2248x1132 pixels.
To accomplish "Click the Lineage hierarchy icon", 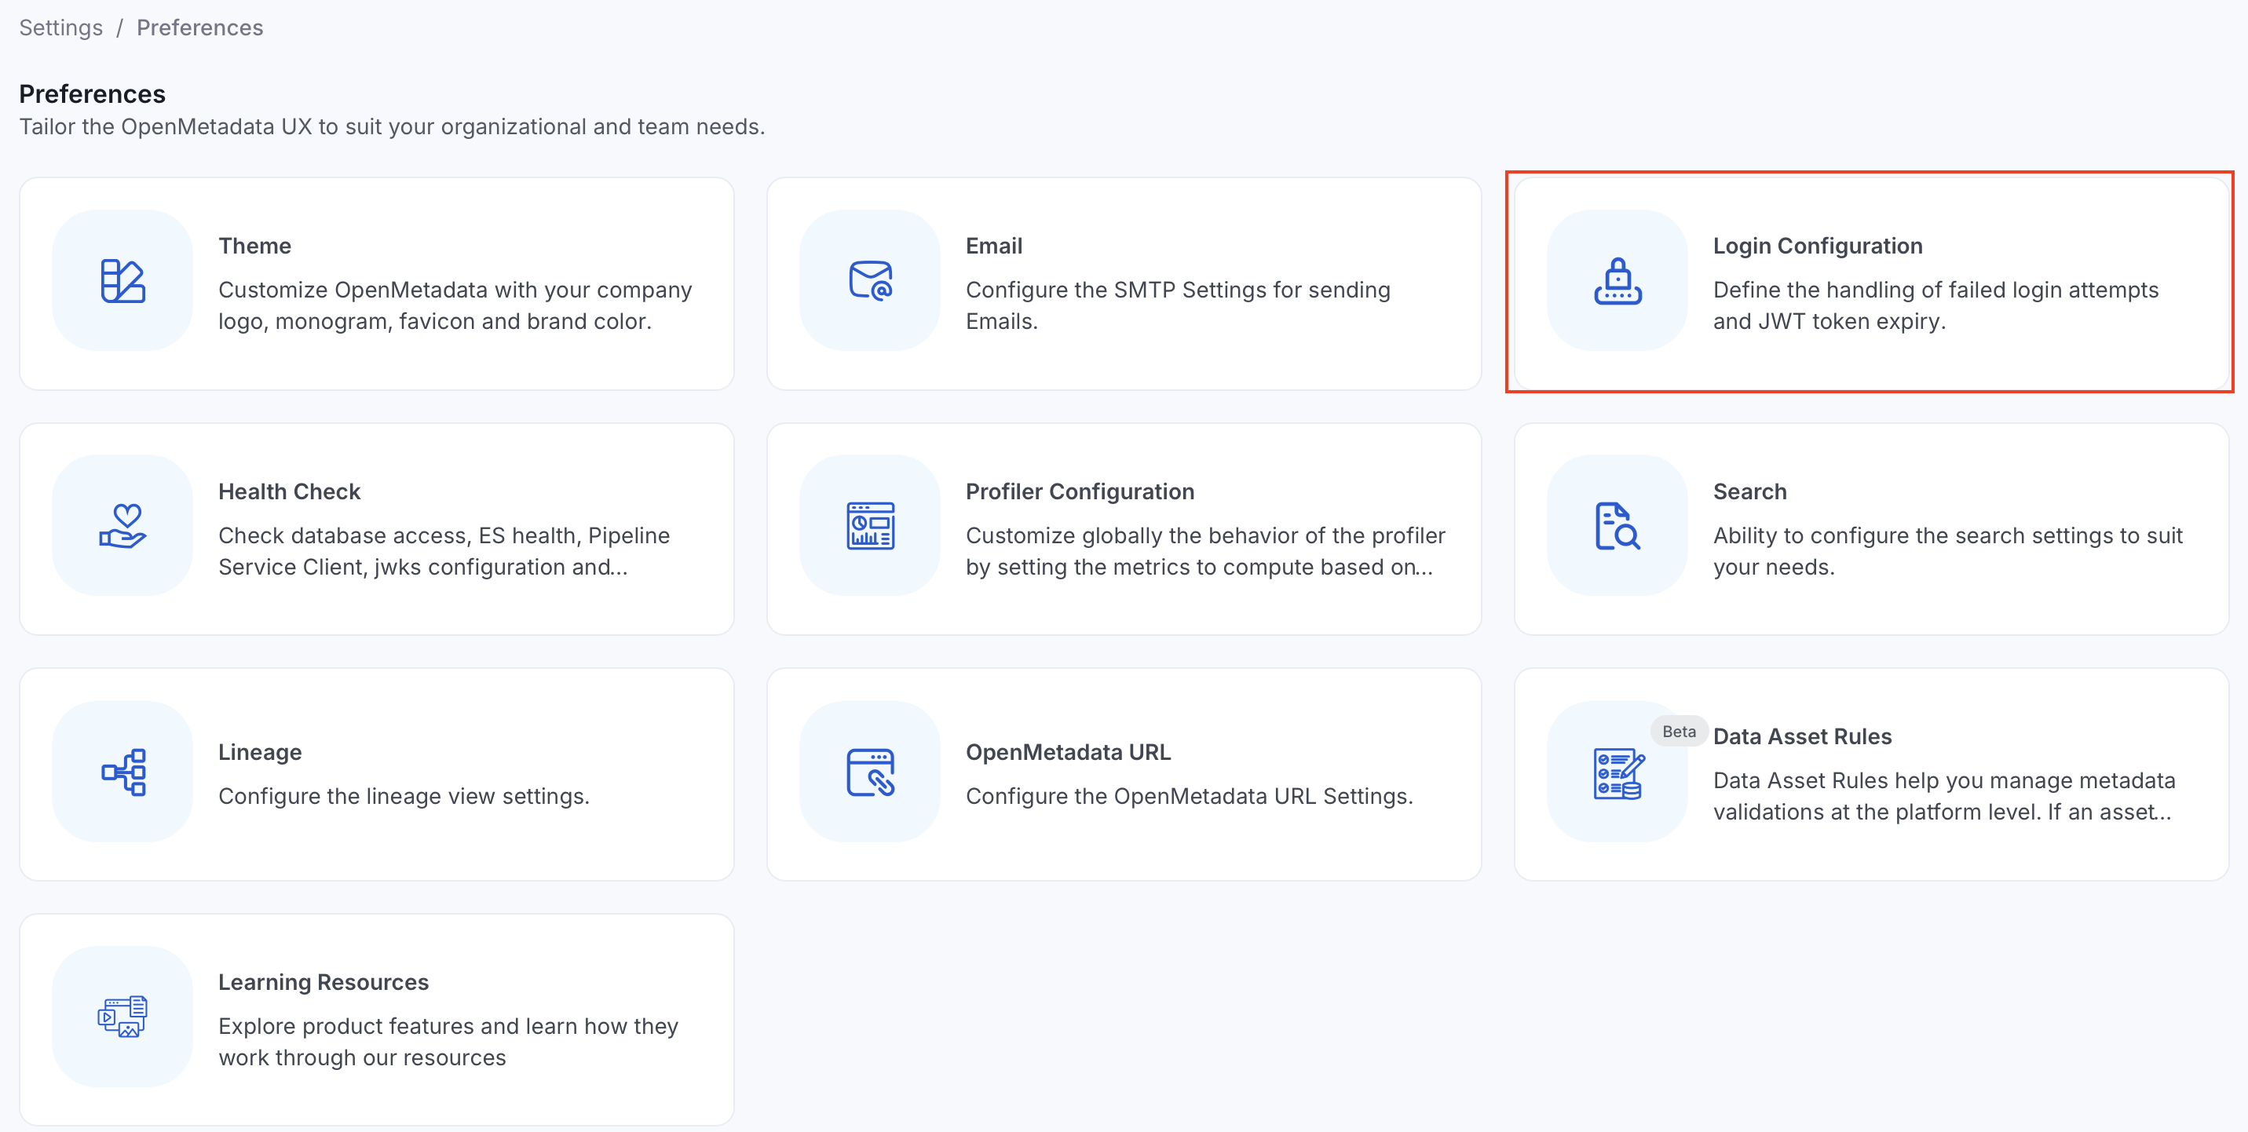I will click(122, 772).
